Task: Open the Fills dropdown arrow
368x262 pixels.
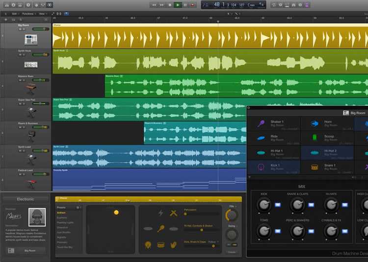Action: (x=236, y=207)
